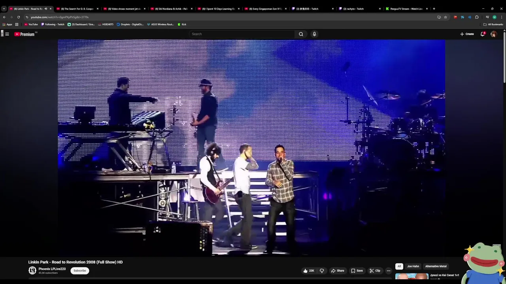Subscribe to Phoenix LPLive220
This screenshot has height=284, width=506.
pyautogui.click(x=80, y=271)
